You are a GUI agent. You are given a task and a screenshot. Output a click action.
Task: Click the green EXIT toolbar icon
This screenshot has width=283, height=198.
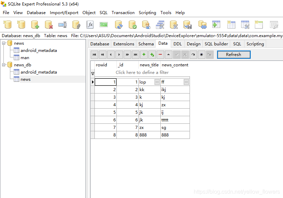point(104,24)
